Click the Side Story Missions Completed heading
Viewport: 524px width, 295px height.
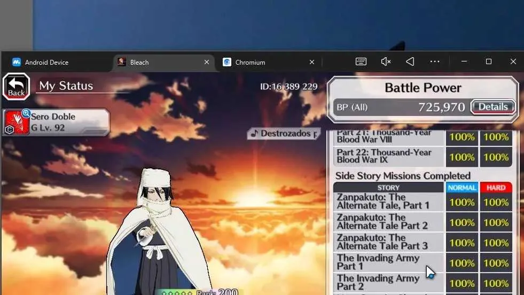403,176
